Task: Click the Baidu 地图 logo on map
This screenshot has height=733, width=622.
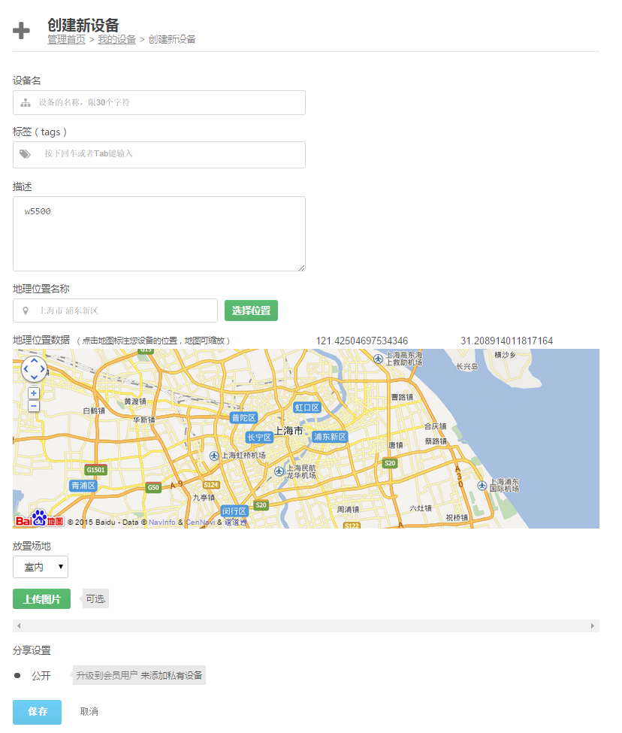Action: pyautogui.click(x=39, y=519)
